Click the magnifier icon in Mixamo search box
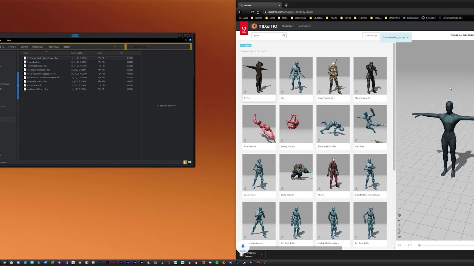Image resolution: width=474 pixels, height=266 pixels. (284, 35)
